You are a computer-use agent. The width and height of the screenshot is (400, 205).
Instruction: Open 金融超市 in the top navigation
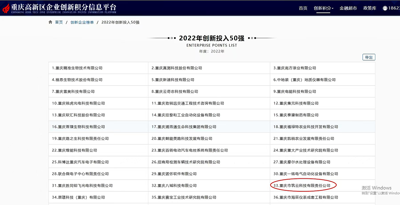click(348, 8)
